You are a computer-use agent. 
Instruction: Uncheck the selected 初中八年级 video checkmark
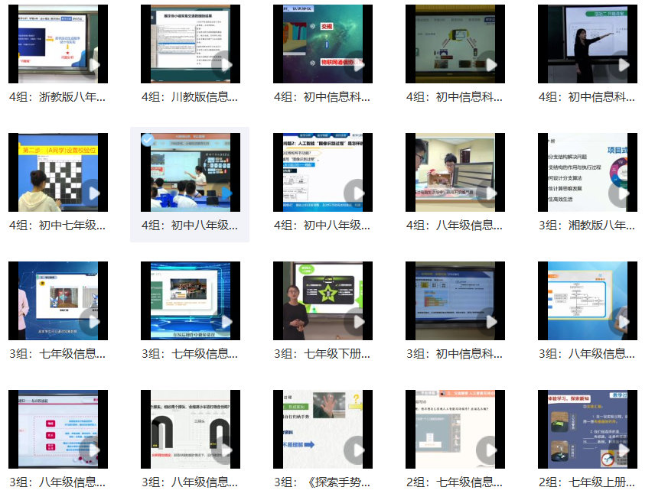click(x=148, y=141)
